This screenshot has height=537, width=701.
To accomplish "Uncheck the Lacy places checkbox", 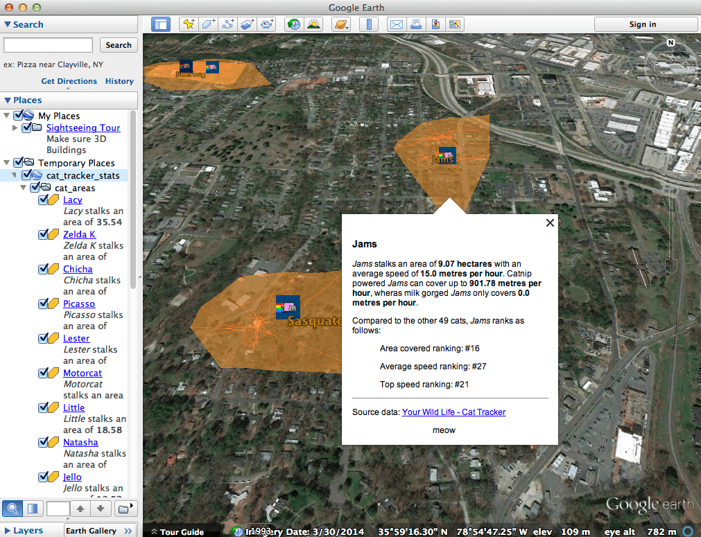I will coord(43,199).
